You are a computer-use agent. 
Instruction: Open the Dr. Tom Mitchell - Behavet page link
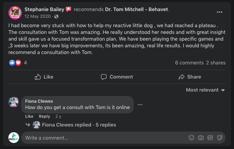pyautogui.click(x=136, y=9)
